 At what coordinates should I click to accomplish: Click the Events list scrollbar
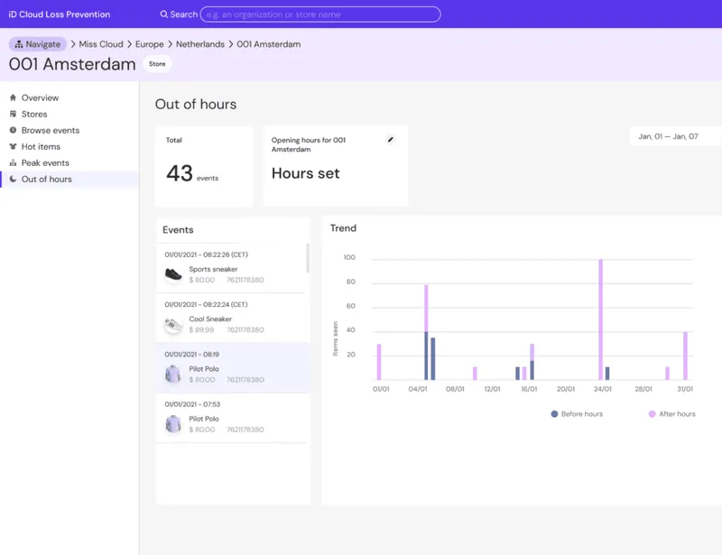(308, 258)
